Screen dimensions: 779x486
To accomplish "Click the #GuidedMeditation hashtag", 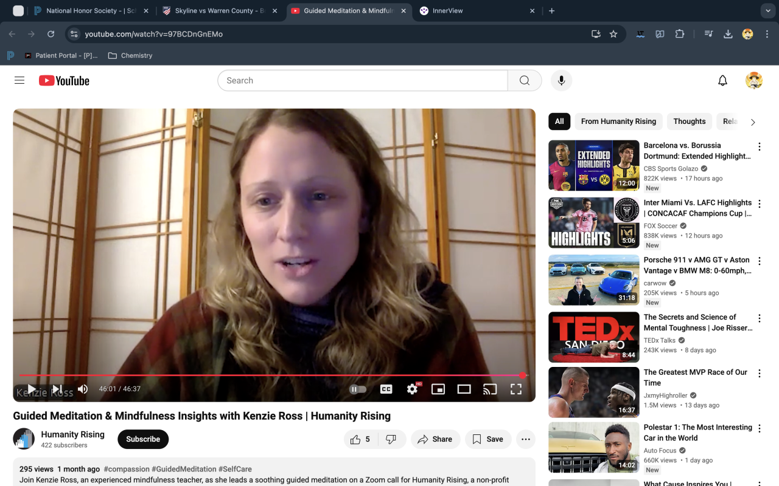I will pos(184,469).
